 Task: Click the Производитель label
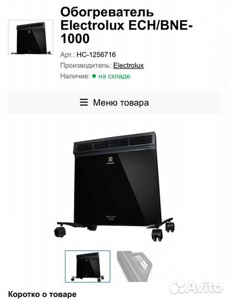click(86, 65)
